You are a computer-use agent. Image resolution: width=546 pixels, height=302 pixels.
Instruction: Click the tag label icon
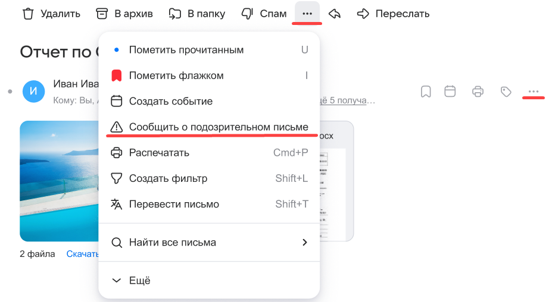point(506,92)
